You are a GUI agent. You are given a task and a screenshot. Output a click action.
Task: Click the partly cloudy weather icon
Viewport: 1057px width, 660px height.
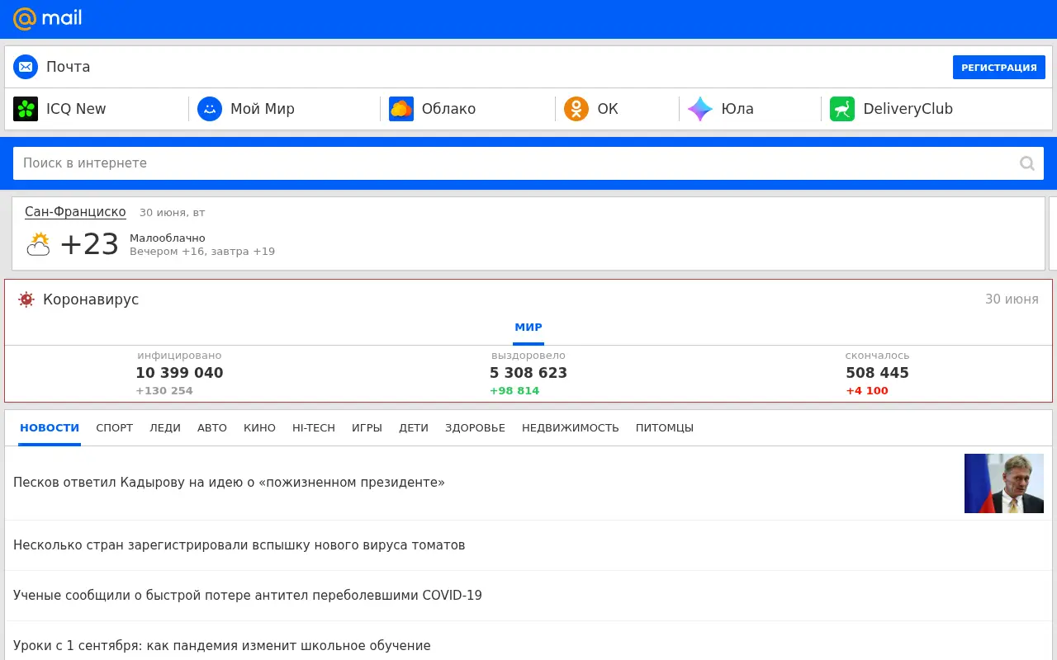(39, 244)
